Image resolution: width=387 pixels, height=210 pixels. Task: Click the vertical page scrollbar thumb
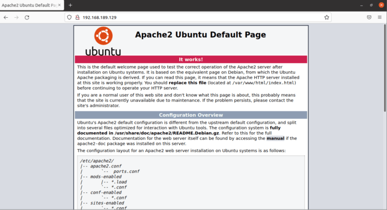[x=385, y=68]
